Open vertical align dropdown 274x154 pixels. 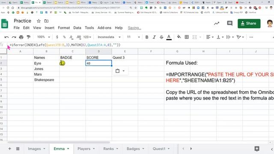220,37
